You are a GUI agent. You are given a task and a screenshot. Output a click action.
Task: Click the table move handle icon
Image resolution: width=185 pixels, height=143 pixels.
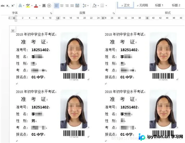pyautogui.click(x=13, y=31)
